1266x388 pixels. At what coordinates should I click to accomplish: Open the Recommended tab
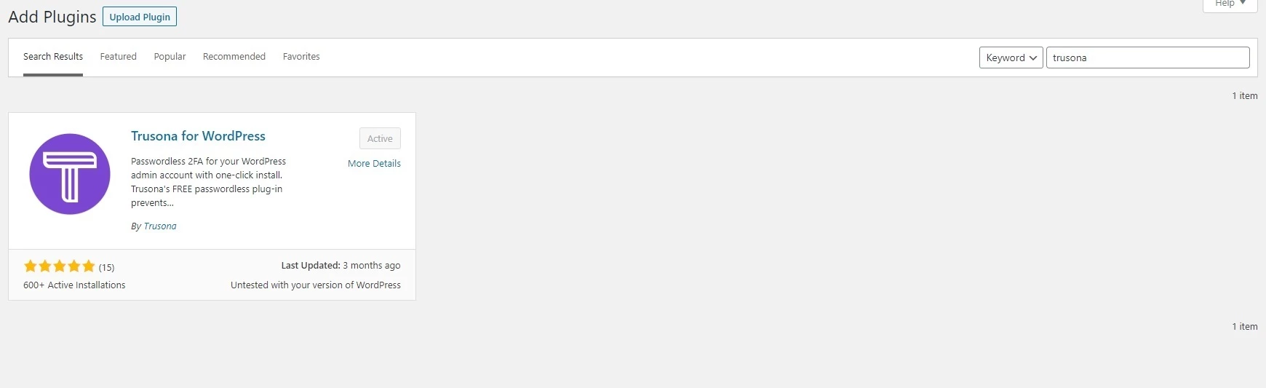coord(234,57)
